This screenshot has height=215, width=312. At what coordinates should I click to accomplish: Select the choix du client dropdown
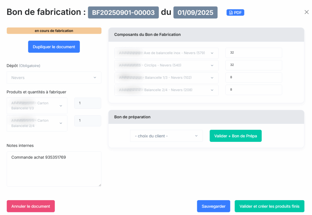pos(166,136)
